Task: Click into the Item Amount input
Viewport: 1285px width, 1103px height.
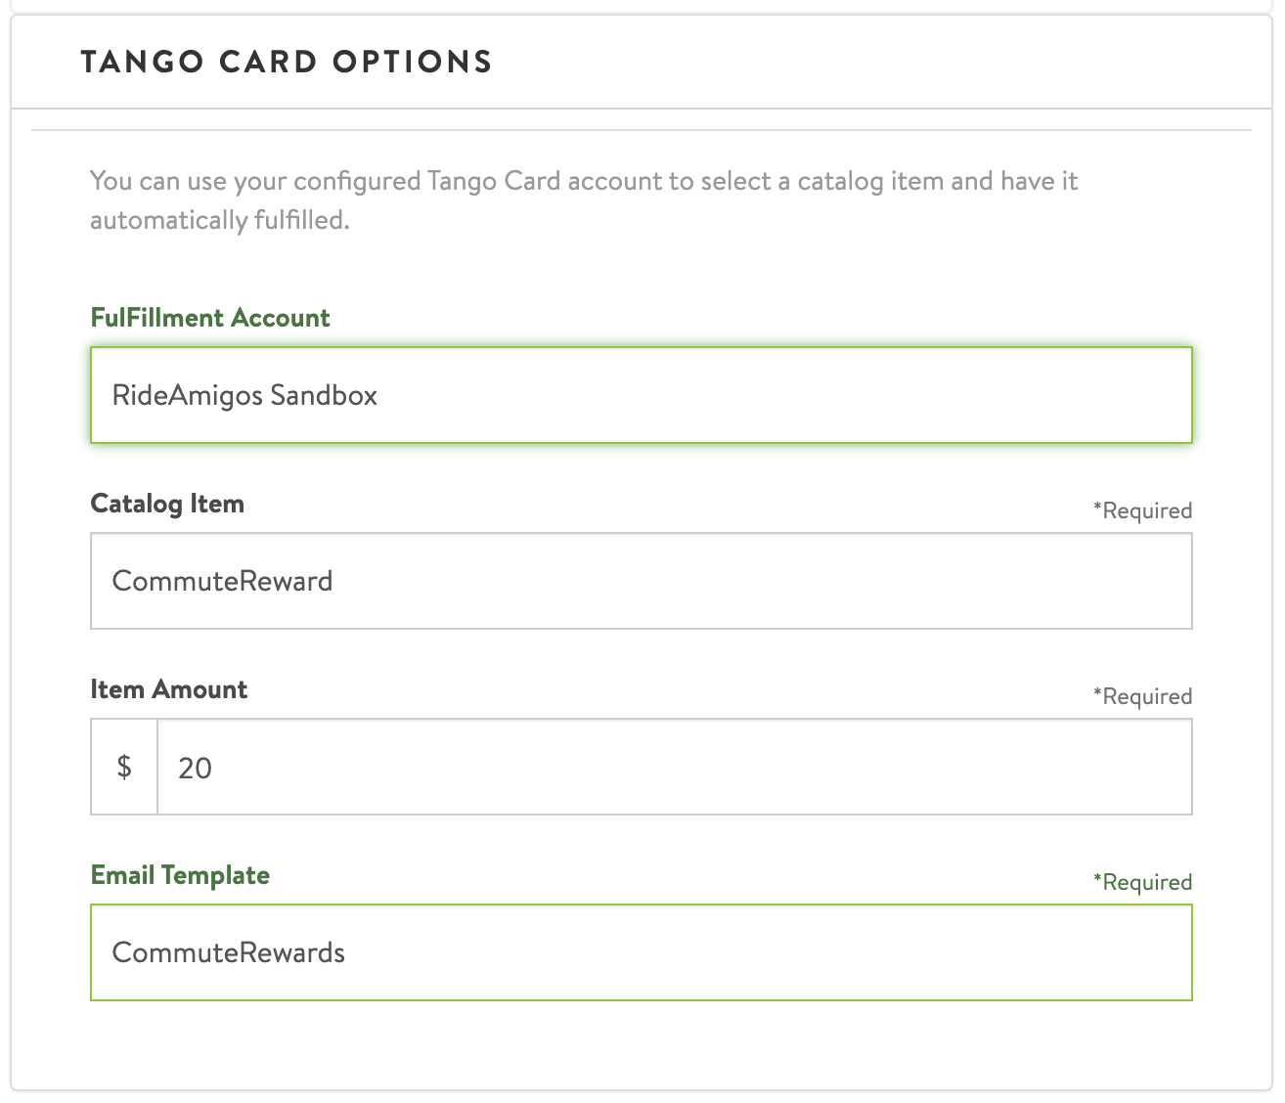Action: pyautogui.click(x=674, y=768)
